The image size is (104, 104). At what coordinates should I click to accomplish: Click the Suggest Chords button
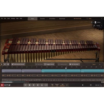49,64
